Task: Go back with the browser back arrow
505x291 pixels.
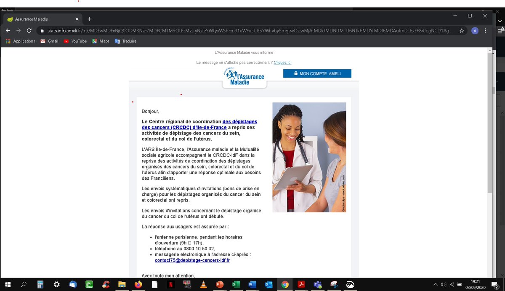Action: pyautogui.click(x=8, y=31)
